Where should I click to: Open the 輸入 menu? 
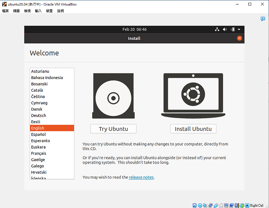(x=38, y=11)
